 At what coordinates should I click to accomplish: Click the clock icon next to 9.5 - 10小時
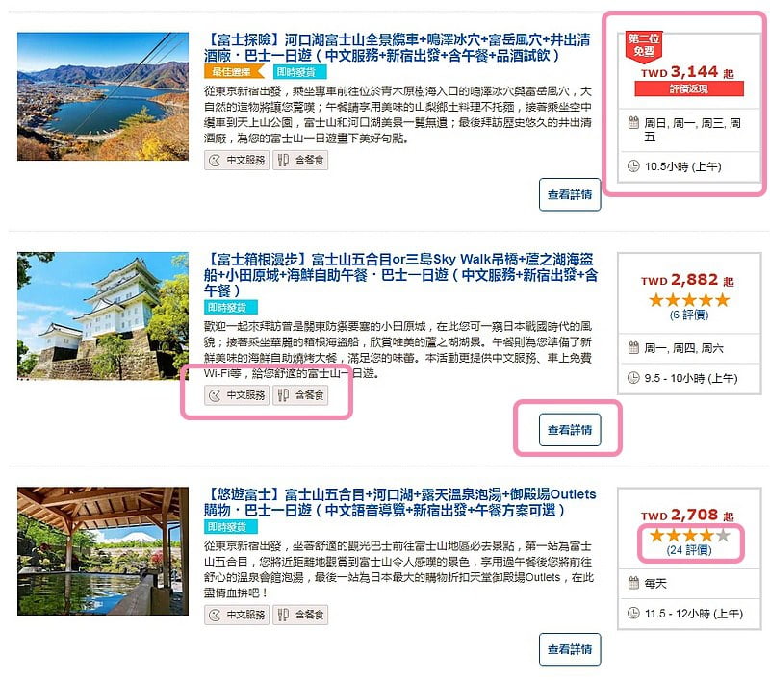point(633,378)
